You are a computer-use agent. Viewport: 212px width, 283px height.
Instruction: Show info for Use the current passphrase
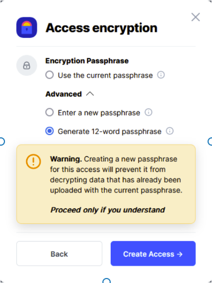pyautogui.click(x=161, y=75)
